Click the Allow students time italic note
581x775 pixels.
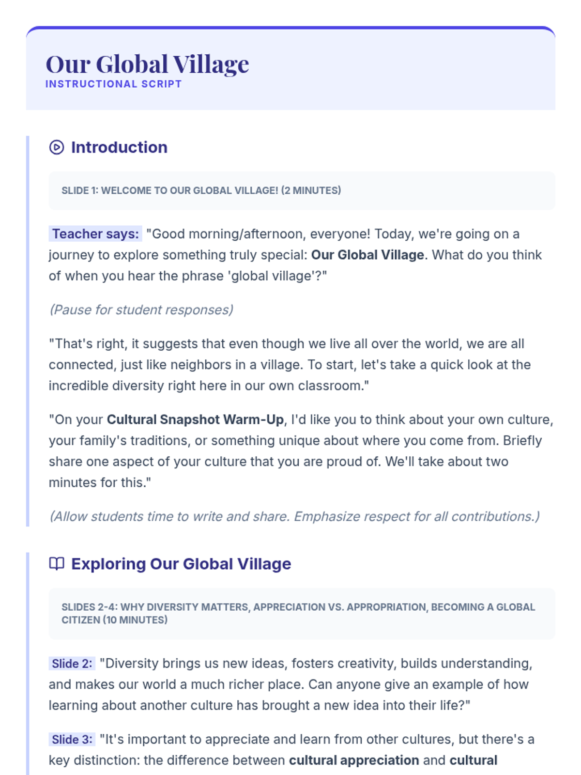coord(294,516)
